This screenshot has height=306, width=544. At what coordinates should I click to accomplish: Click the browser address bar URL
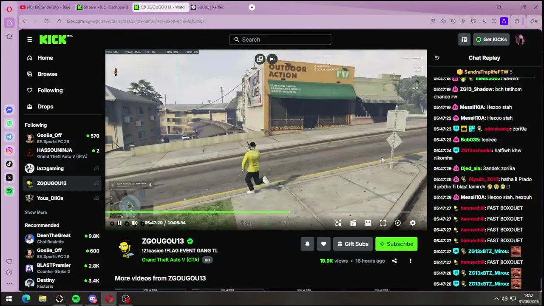coord(136,21)
